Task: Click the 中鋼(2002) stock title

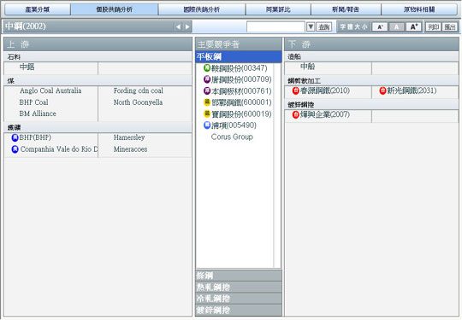Action: (26, 26)
